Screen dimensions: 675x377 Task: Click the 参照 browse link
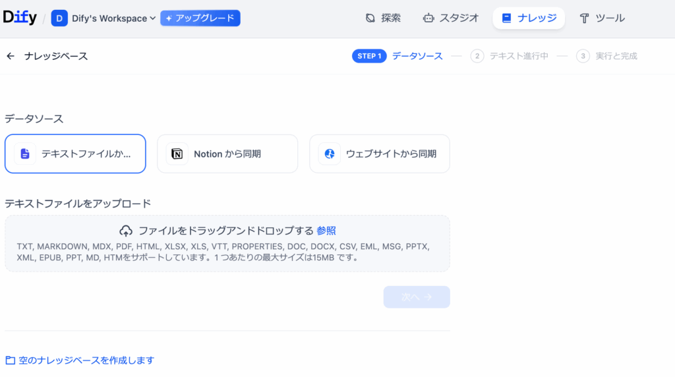[326, 231]
